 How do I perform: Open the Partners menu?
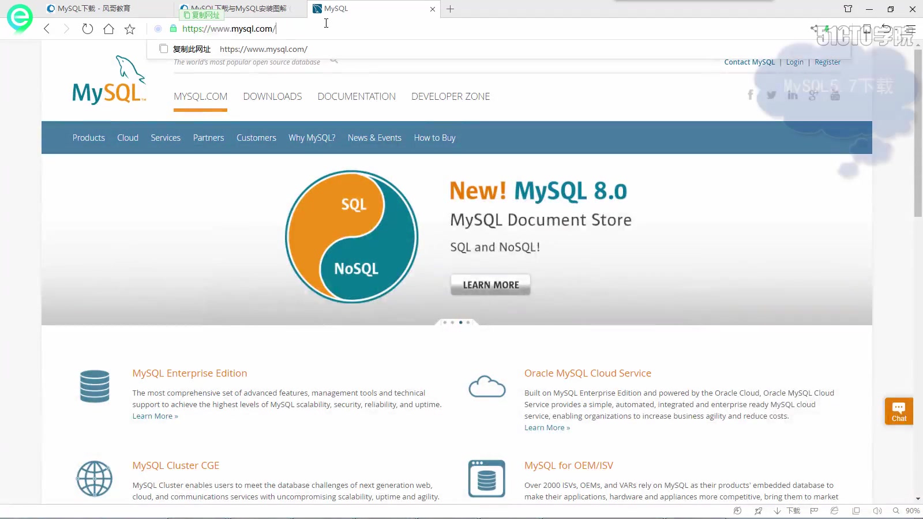[x=208, y=138]
